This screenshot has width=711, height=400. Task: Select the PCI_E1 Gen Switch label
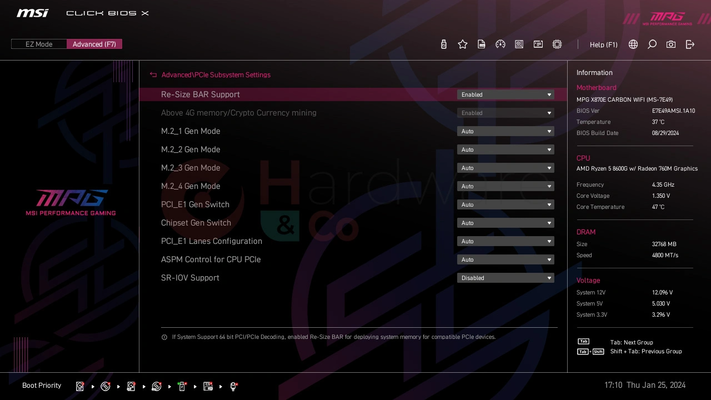(x=195, y=204)
